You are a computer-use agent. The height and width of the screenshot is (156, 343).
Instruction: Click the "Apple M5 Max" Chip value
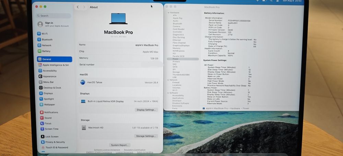[x=150, y=52]
